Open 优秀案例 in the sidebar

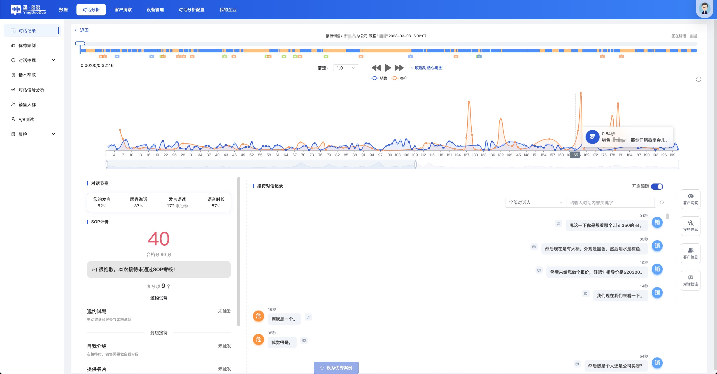point(27,45)
